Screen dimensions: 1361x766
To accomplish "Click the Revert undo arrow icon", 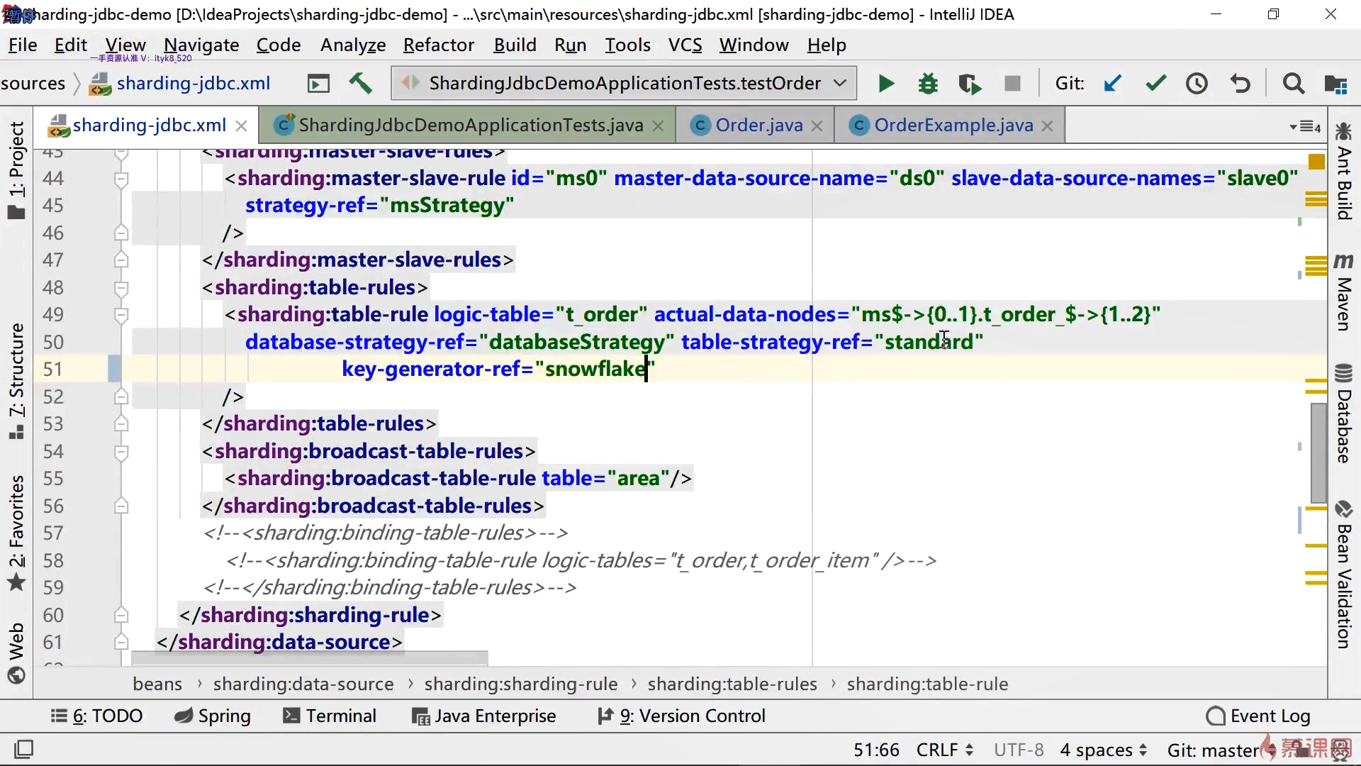I will [1240, 84].
